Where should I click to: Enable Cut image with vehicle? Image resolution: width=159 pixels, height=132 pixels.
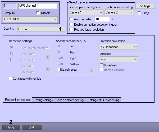pyautogui.click(x=11, y=79)
